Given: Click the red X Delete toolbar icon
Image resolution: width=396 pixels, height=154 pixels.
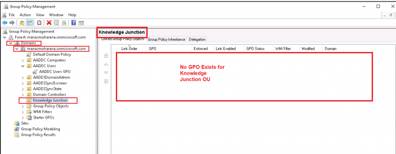Looking at the screenshot, I should 49,23.
